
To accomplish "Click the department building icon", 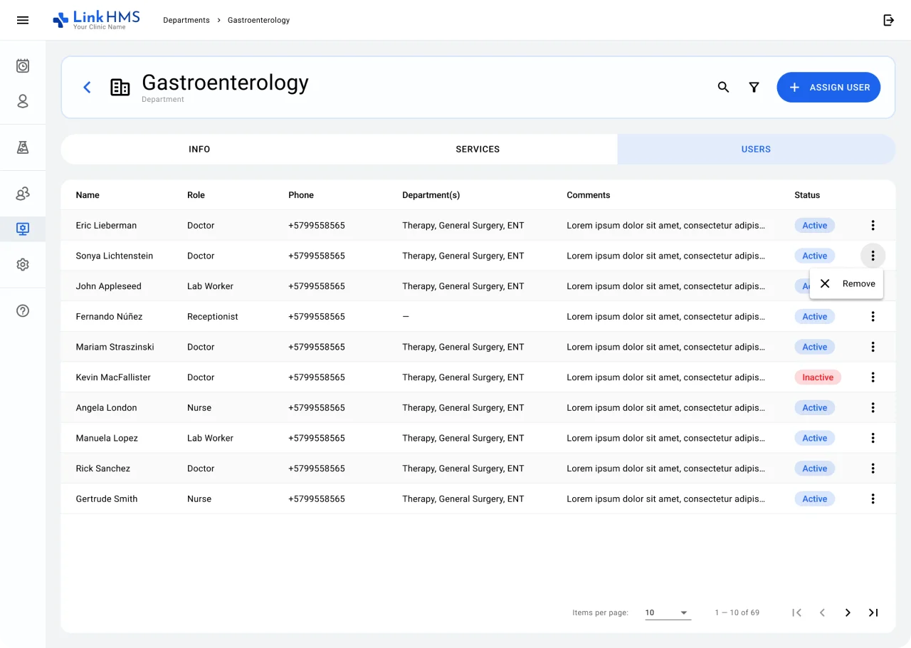I will tap(120, 88).
